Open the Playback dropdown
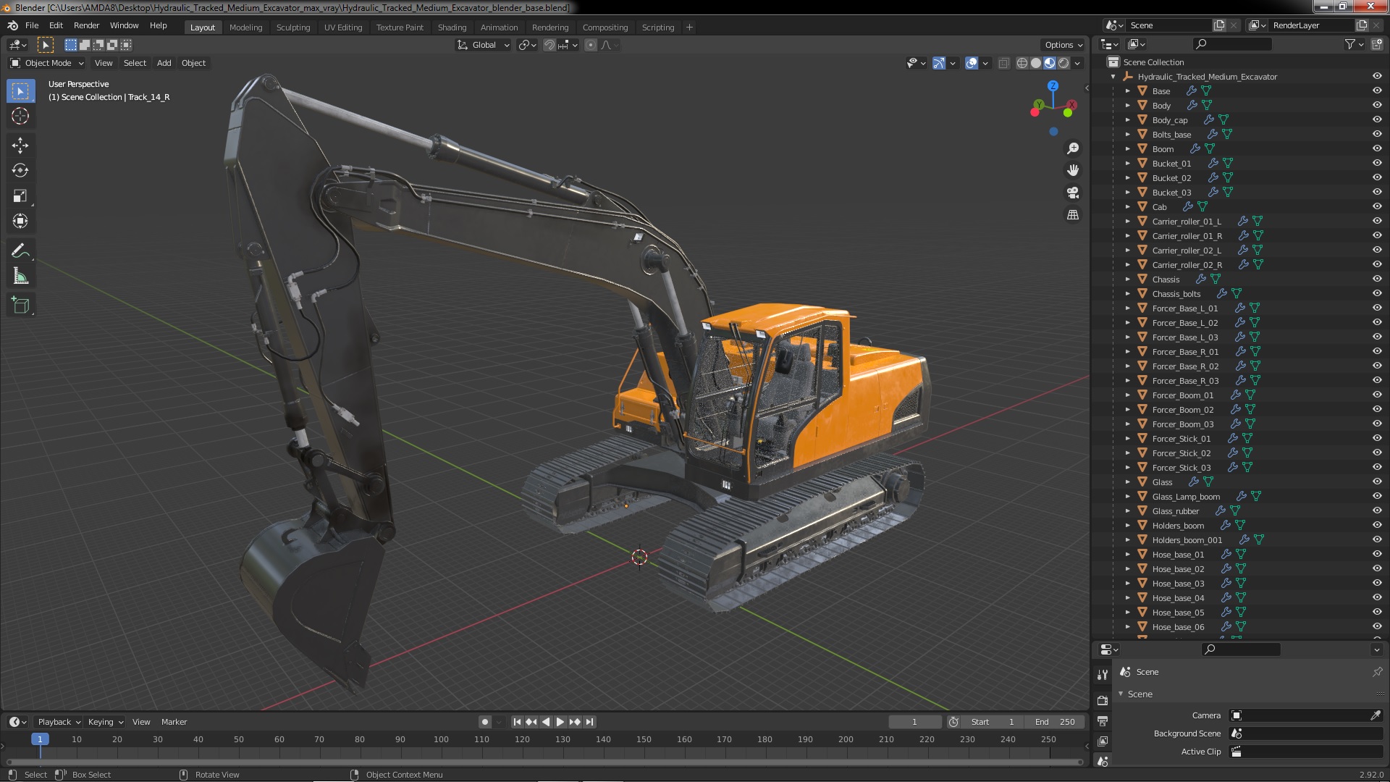Image resolution: width=1390 pixels, height=782 pixels. click(58, 722)
